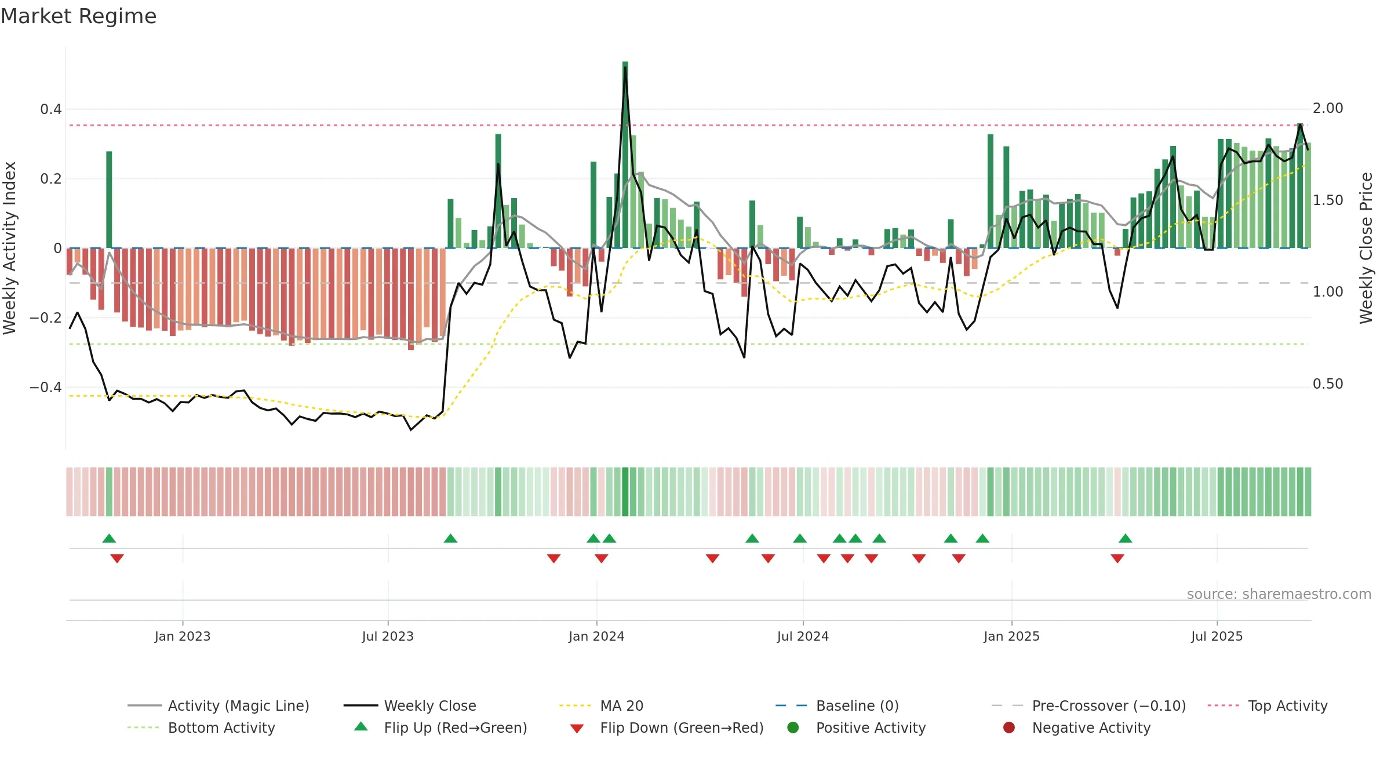Toggle the Activity (Magic Line) legend entry
Image resolution: width=1391 pixels, height=782 pixels.
219,706
